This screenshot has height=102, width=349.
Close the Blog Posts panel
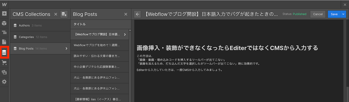[x=126, y=14]
